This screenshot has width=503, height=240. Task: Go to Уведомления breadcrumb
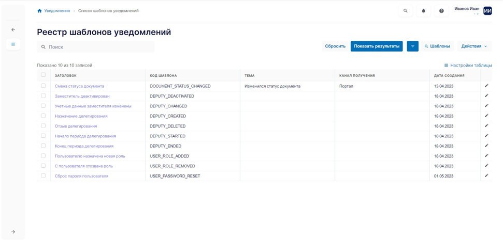click(57, 11)
